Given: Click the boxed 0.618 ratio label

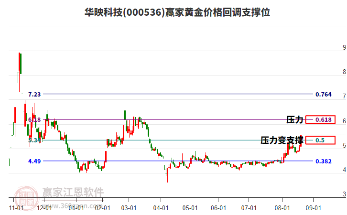Looking at the screenshot, I should [320, 119].
